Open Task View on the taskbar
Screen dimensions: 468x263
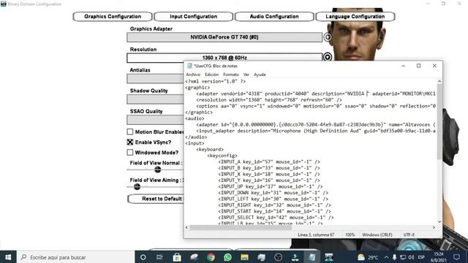159,257
